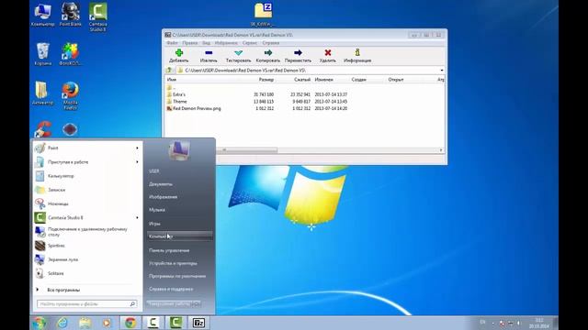Select Red Demon Preview.png file row

(x=257, y=108)
